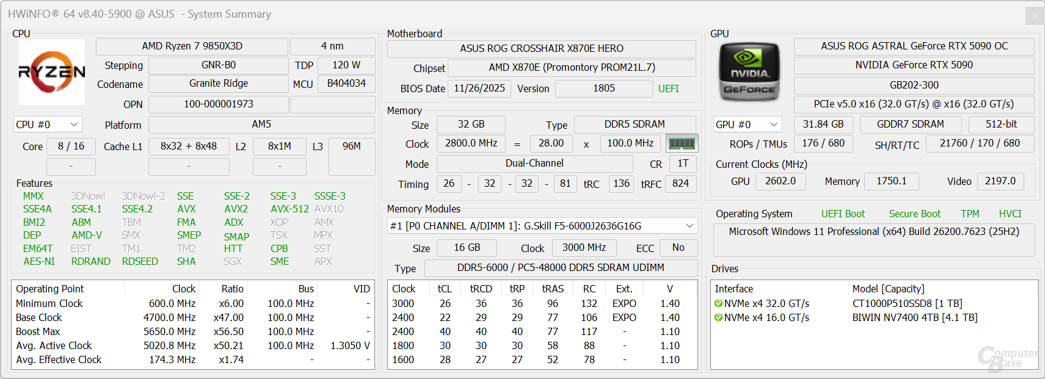1045x379 pixels.
Task: Click the memory module icon beside 100.0 MHz
Action: [x=682, y=143]
